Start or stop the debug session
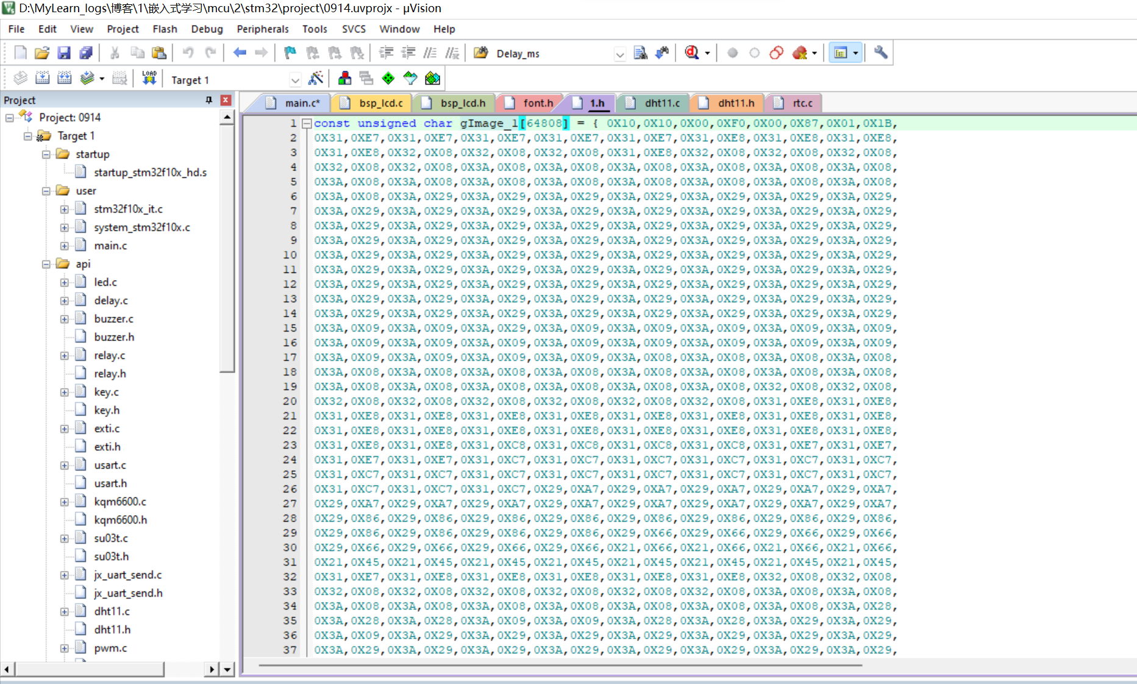 point(692,53)
